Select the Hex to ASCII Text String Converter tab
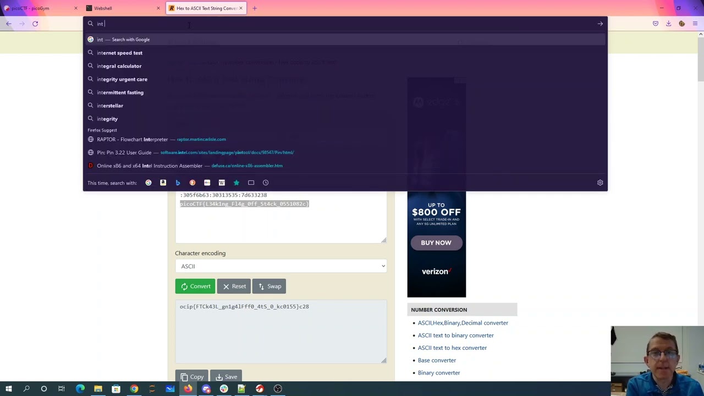Viewport: 704px width, 396px height. pos(206,8)
